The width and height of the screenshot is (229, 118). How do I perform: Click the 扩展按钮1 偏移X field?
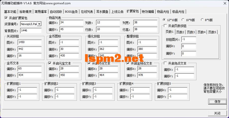27,90
